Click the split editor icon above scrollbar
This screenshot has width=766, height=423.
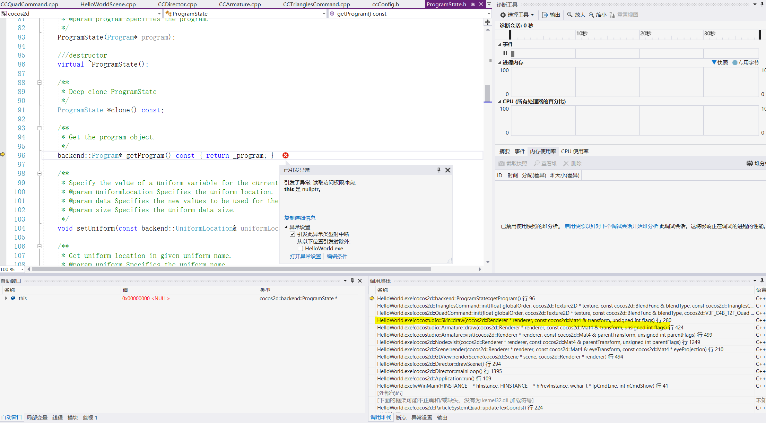(x=488, y=22)
